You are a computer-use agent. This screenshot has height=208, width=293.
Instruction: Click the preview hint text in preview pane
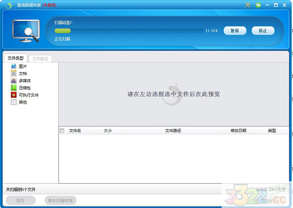[x=173, y=94]
